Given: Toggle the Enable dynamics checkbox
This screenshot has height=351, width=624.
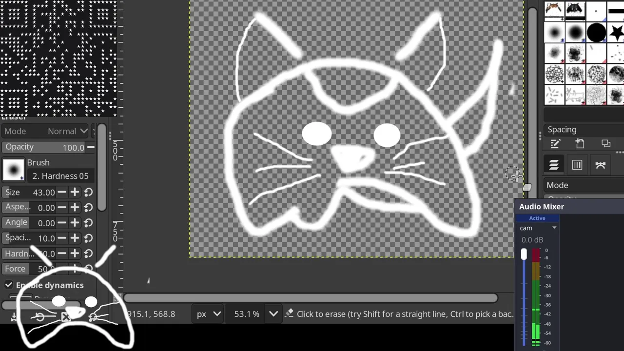Looking at the screenshot, I should coord(9,285).
